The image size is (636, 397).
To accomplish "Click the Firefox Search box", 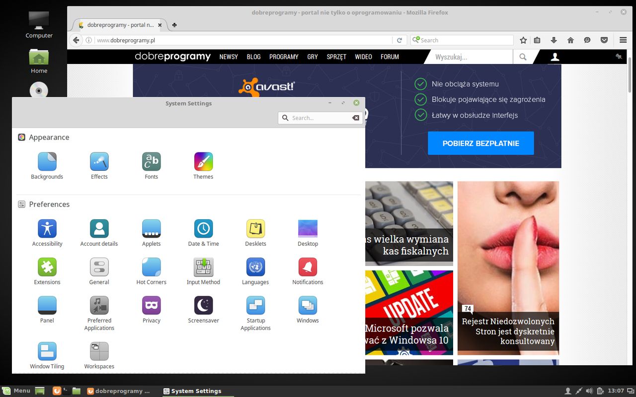I will pyautogui.click(x=462, y=40).
